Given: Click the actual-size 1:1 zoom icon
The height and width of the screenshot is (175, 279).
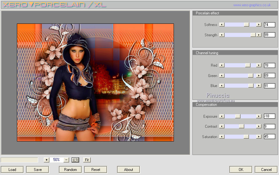Looking at the screenshot, I should [x=75, y=160].
